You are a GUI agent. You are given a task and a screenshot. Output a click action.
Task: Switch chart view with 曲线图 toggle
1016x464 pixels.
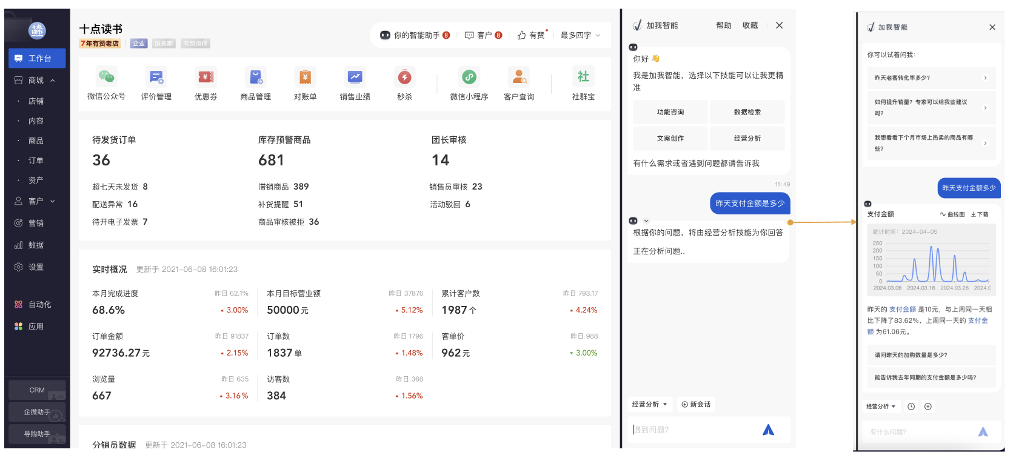point(952,214)
